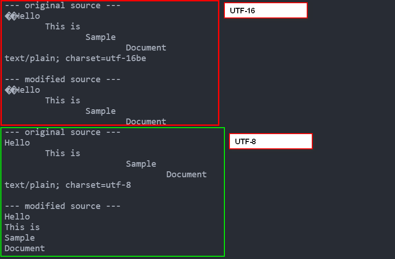Click 'Sample' in UTF-16 modified source
395x259 pixels.
[x=101, y=111]
